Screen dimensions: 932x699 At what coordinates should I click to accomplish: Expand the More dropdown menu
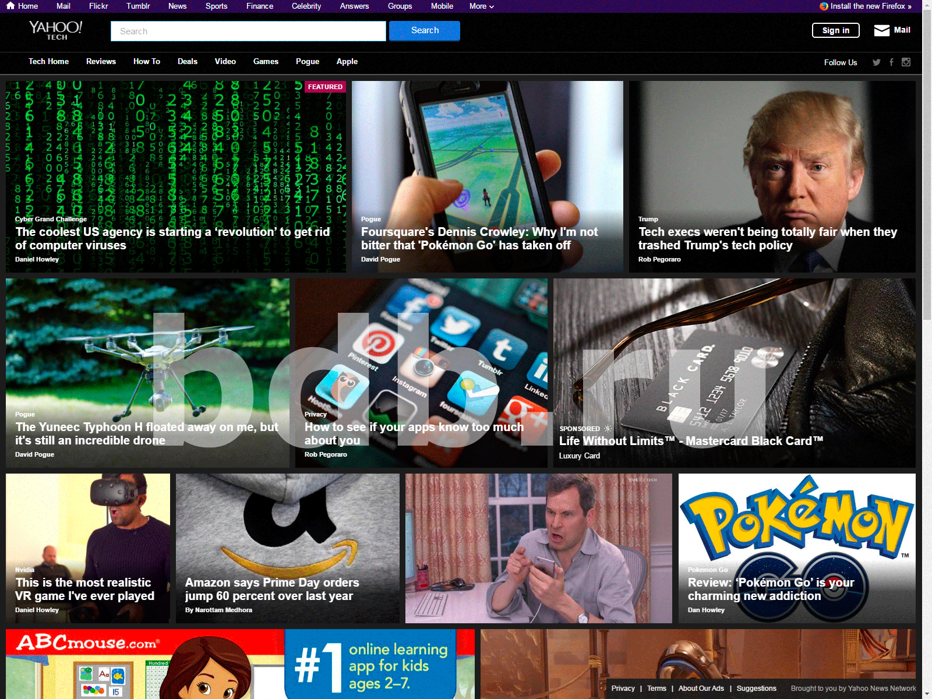482,6
